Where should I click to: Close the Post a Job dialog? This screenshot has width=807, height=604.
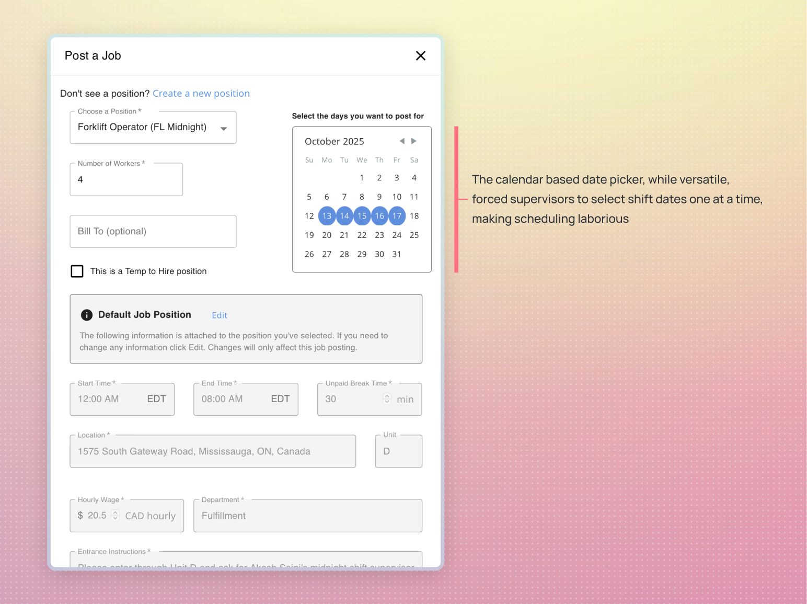tap(420, 55)
